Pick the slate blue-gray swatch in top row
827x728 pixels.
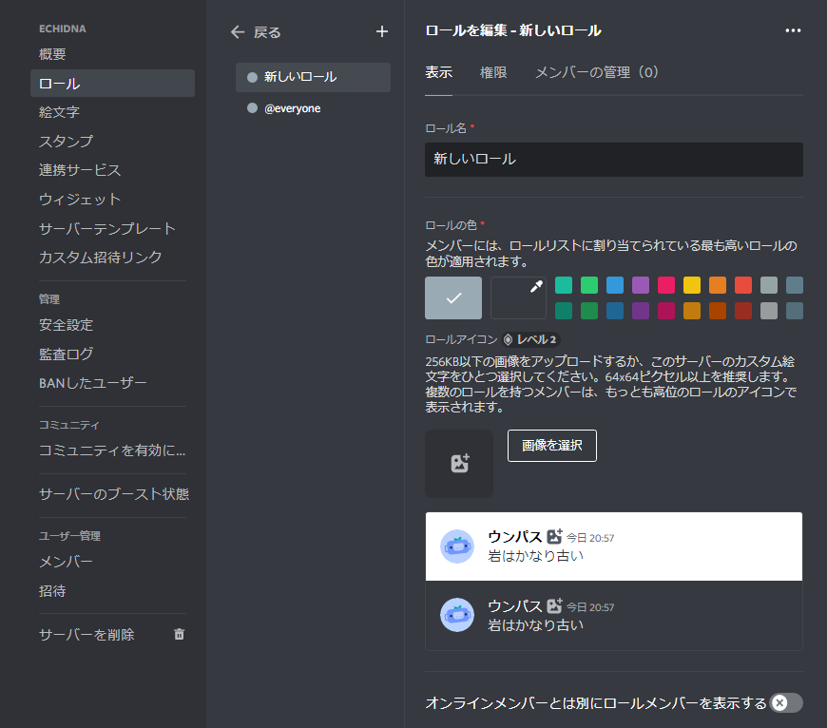(x=795, y=285)
